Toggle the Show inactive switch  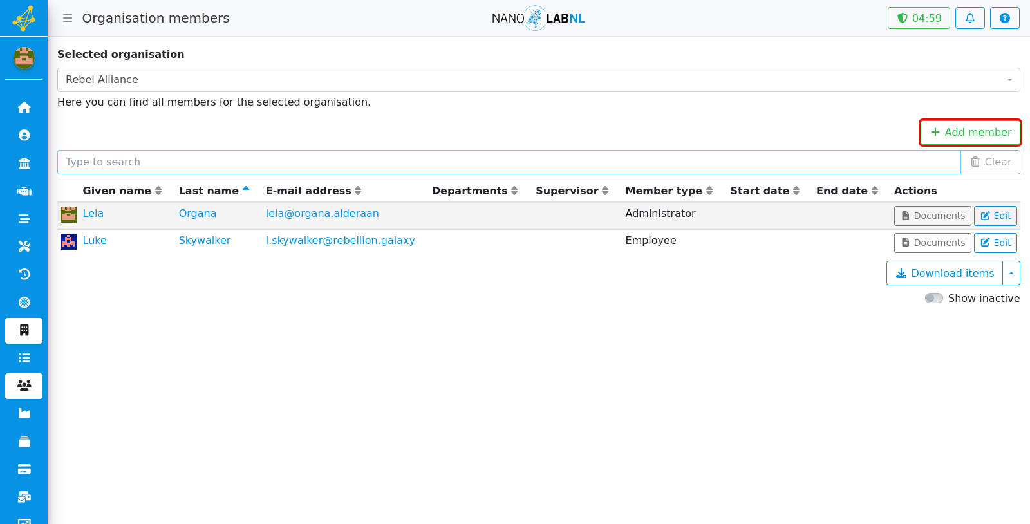point(933,298)
